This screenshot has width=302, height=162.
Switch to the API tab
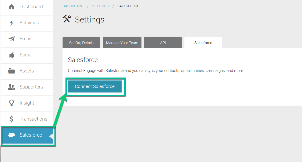tap(163, 43)
